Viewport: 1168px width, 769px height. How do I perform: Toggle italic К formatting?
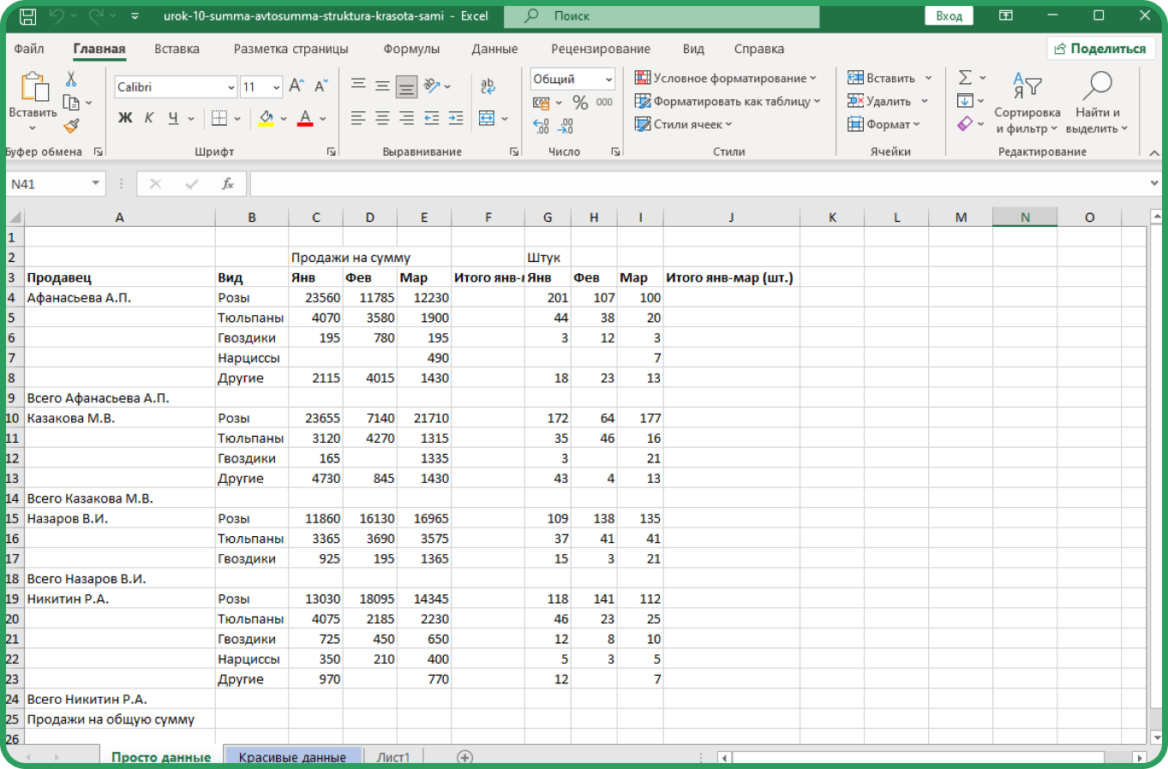click(x=149, y=118)
